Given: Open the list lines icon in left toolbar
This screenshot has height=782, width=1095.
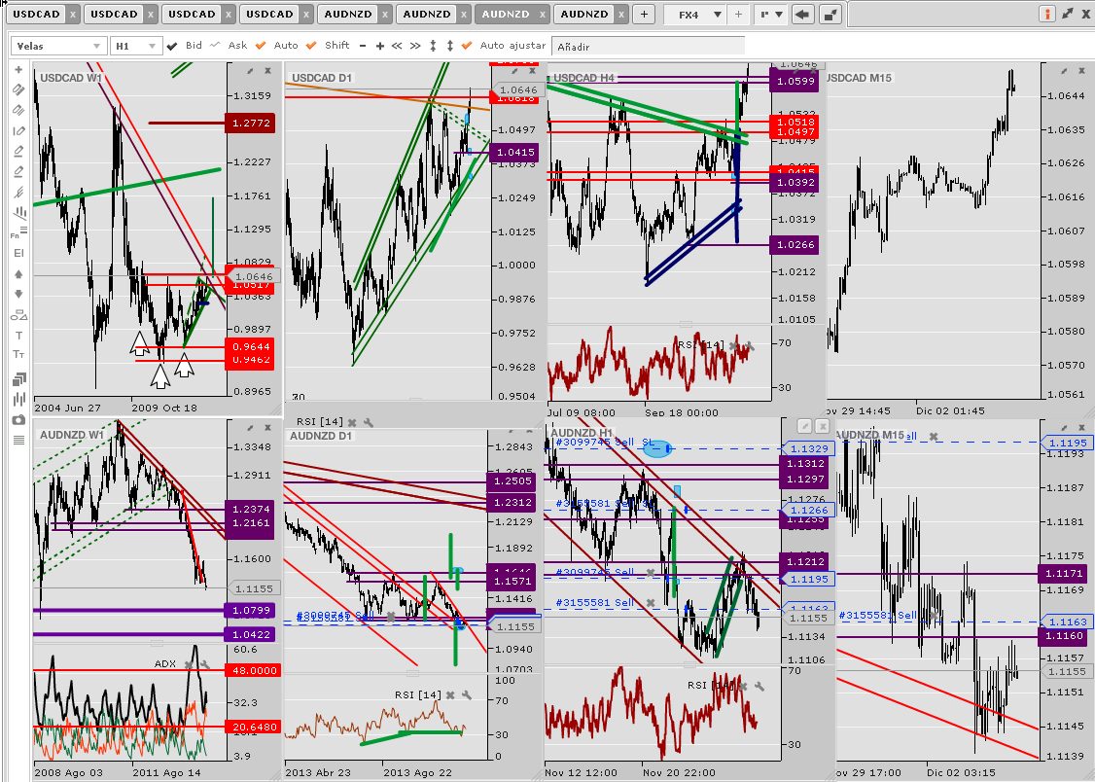Looking at the screenshot, I should [x=18, y=440].
